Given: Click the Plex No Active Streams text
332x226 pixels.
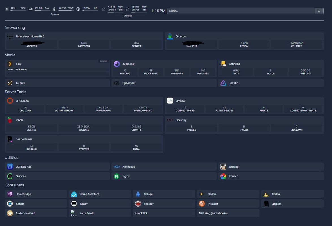Looking at the screenshot, I should [x=17, y=69].
